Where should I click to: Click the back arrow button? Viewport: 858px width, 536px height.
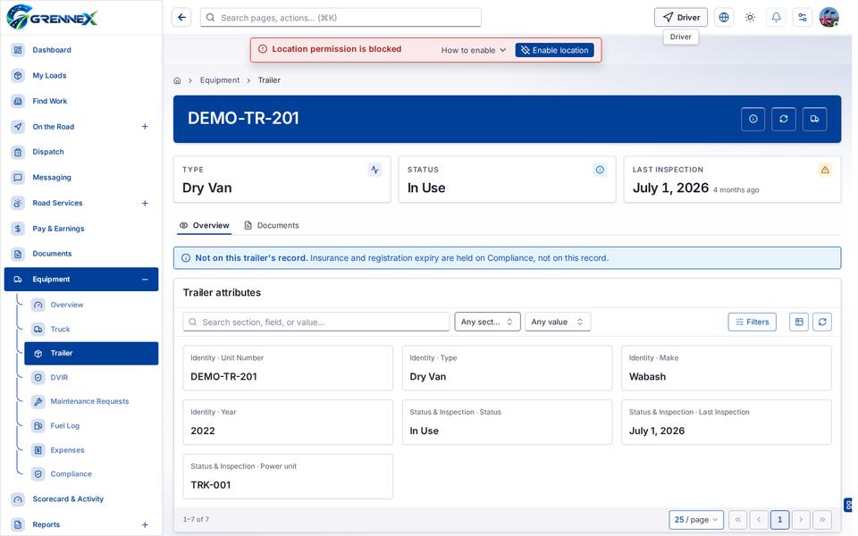[x=181, y=18]
